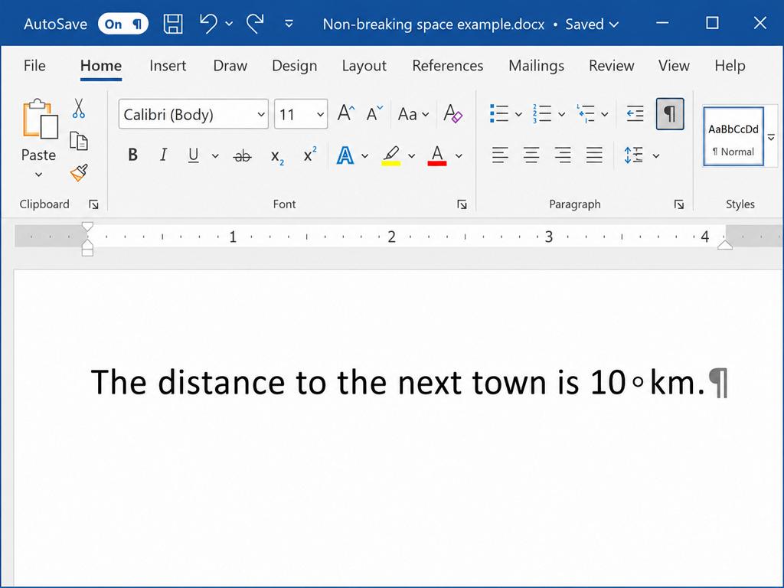Expand the Paste options arrow
784x588 pixels.
click(x=38, y=175)
